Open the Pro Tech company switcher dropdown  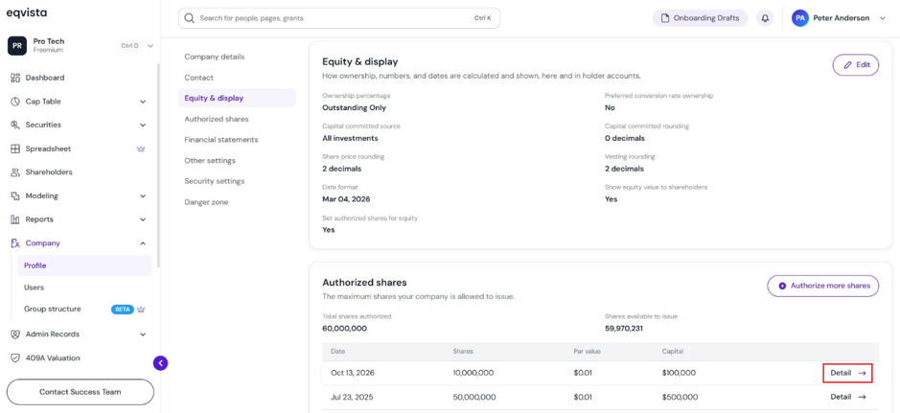coord(150,45)
